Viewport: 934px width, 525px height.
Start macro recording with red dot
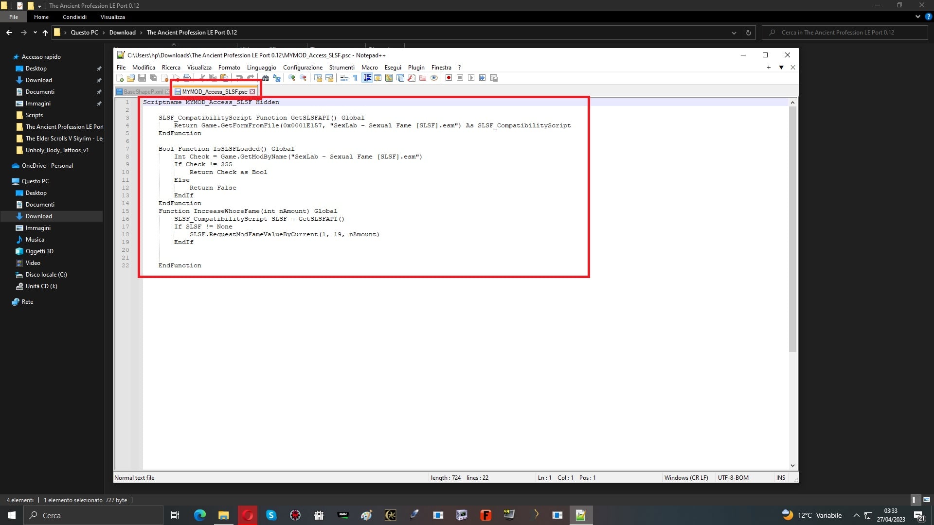449,78
